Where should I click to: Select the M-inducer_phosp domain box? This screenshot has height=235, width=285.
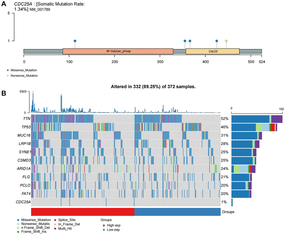point(118,51)
